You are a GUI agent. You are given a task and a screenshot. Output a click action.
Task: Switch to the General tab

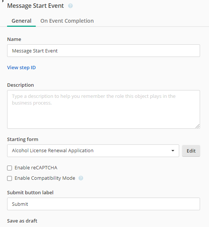pos(22,21)
